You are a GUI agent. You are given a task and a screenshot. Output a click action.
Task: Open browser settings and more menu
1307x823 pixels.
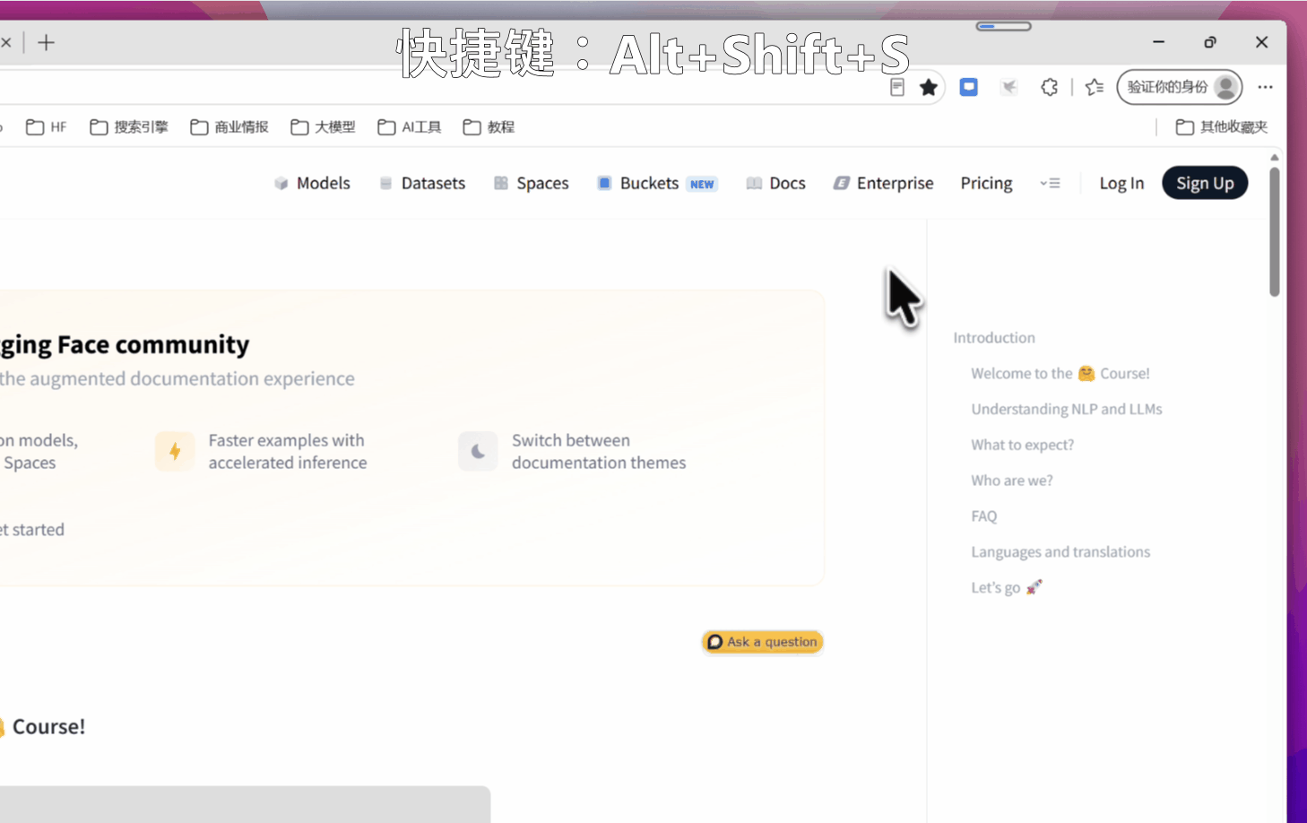pos(1265,87)
